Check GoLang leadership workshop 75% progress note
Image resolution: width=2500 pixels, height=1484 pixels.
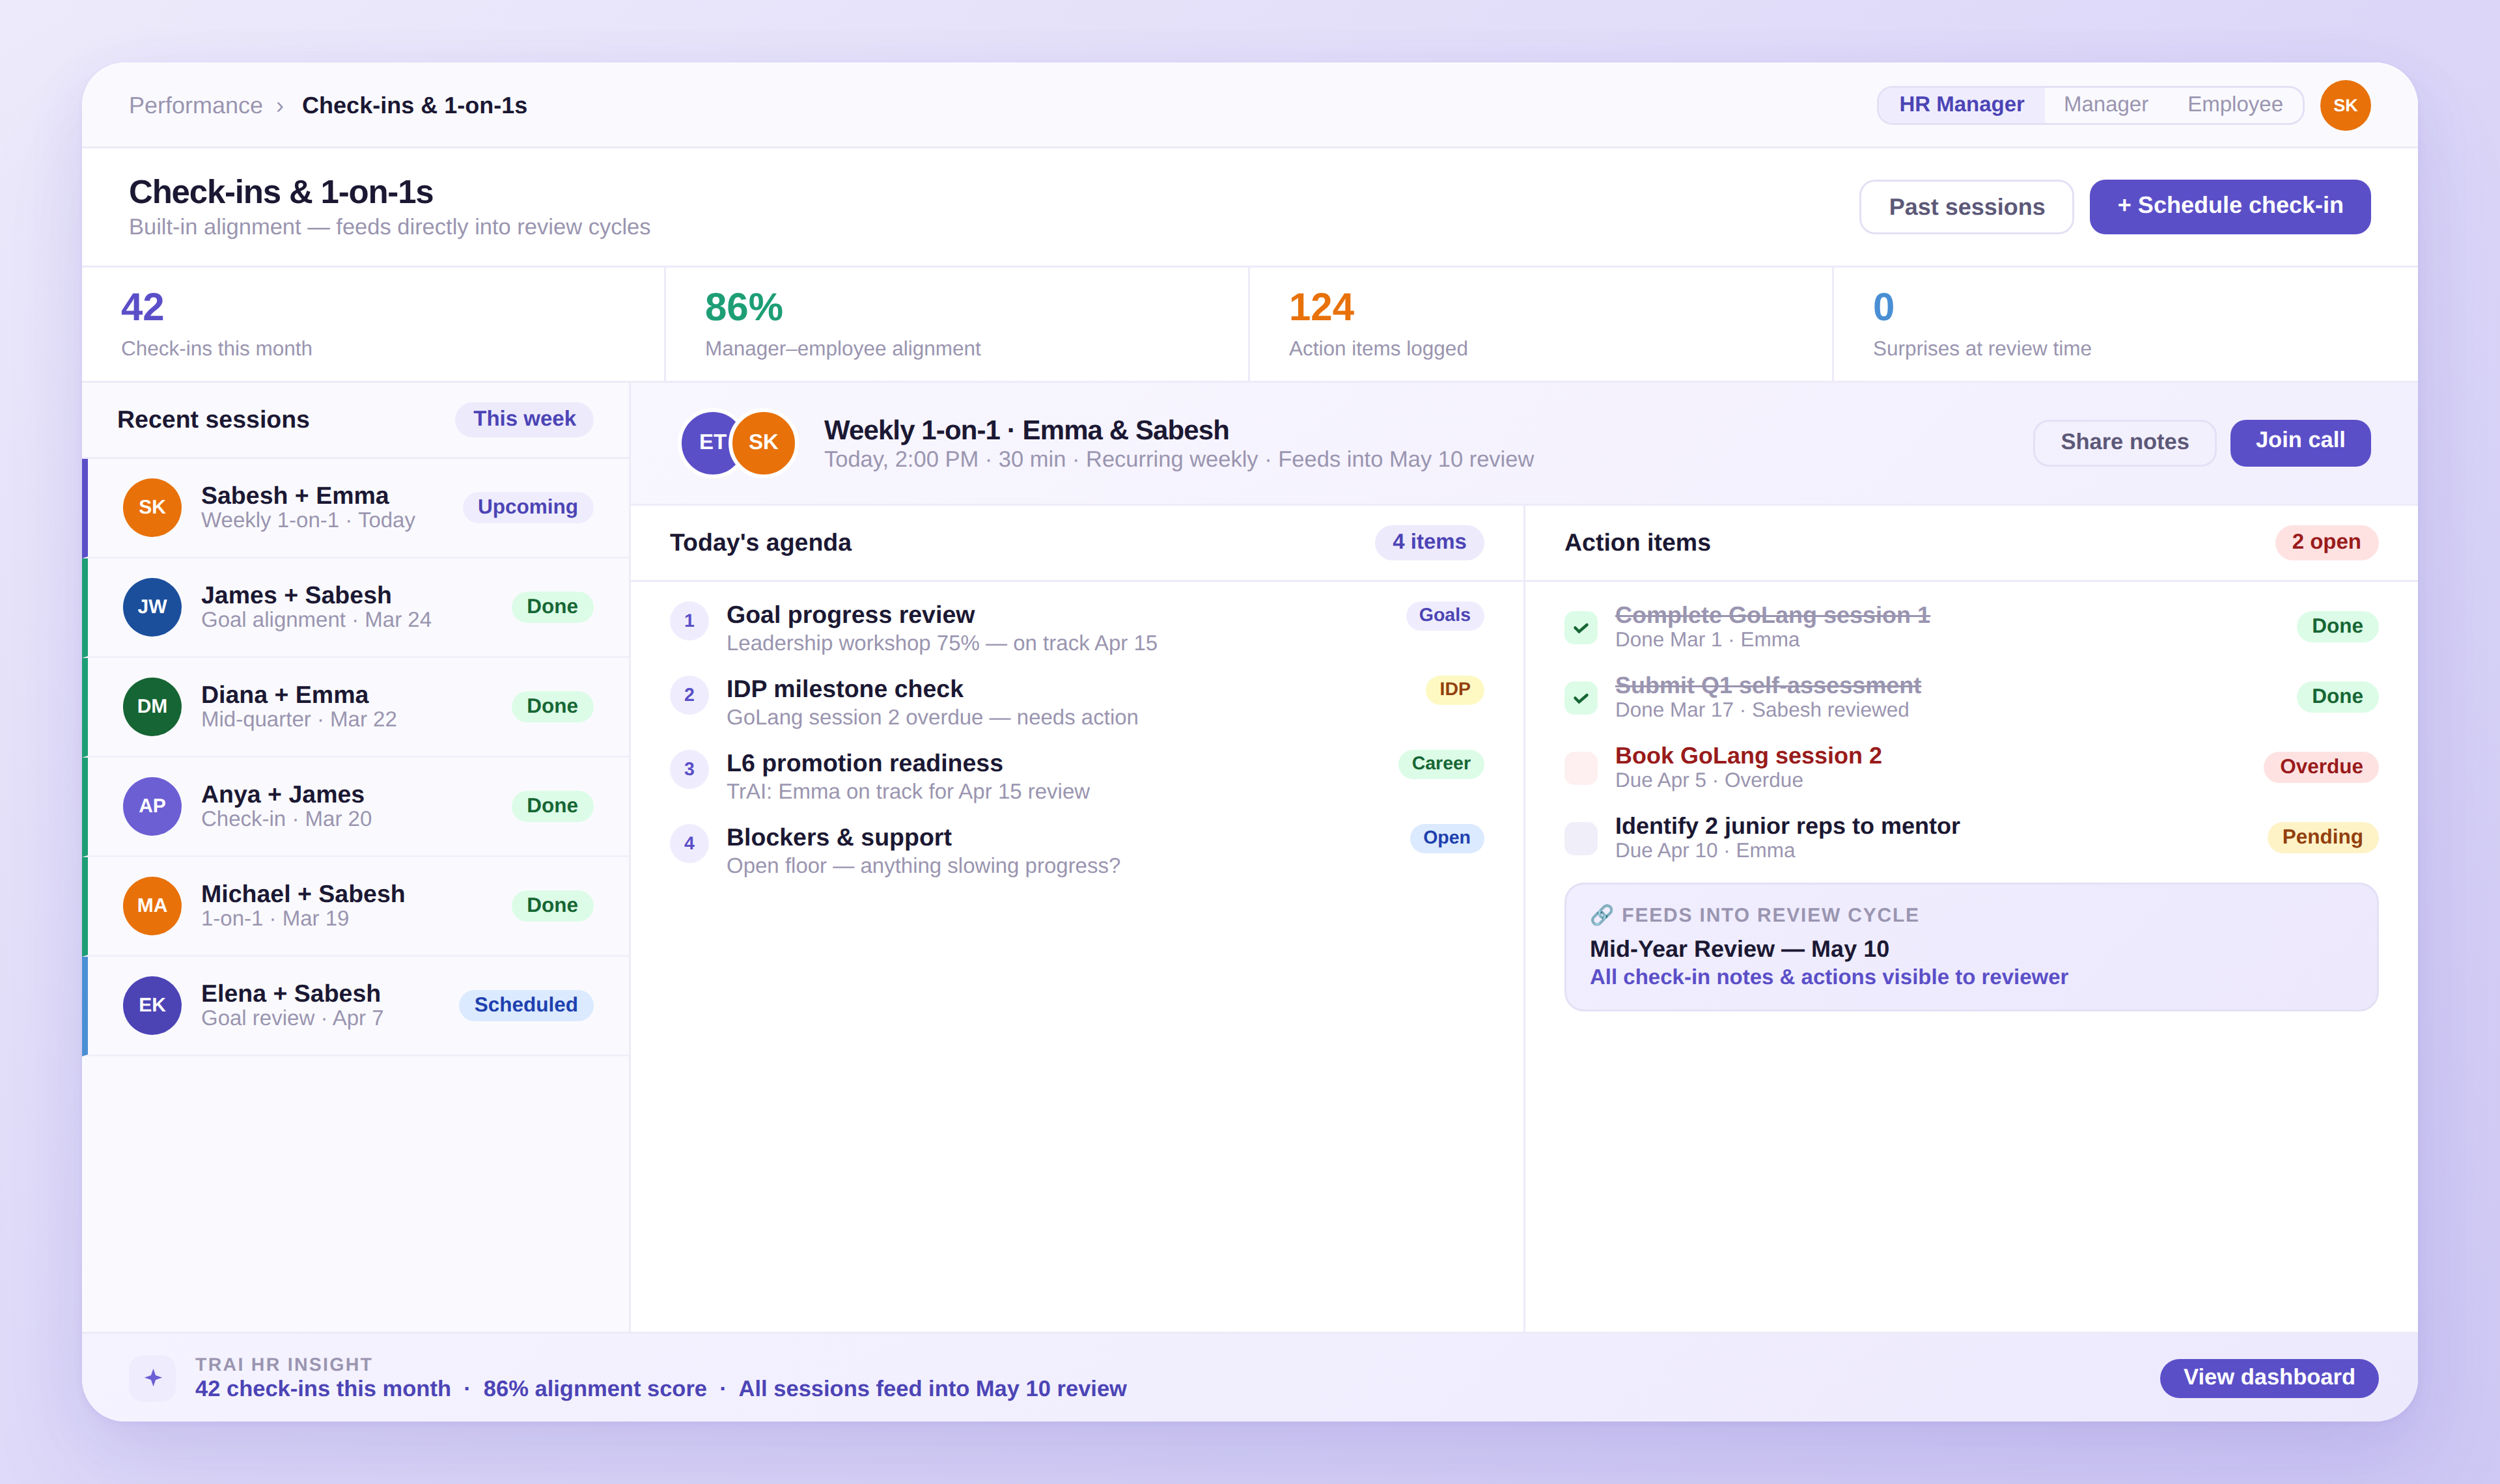[x=941, y=643]
